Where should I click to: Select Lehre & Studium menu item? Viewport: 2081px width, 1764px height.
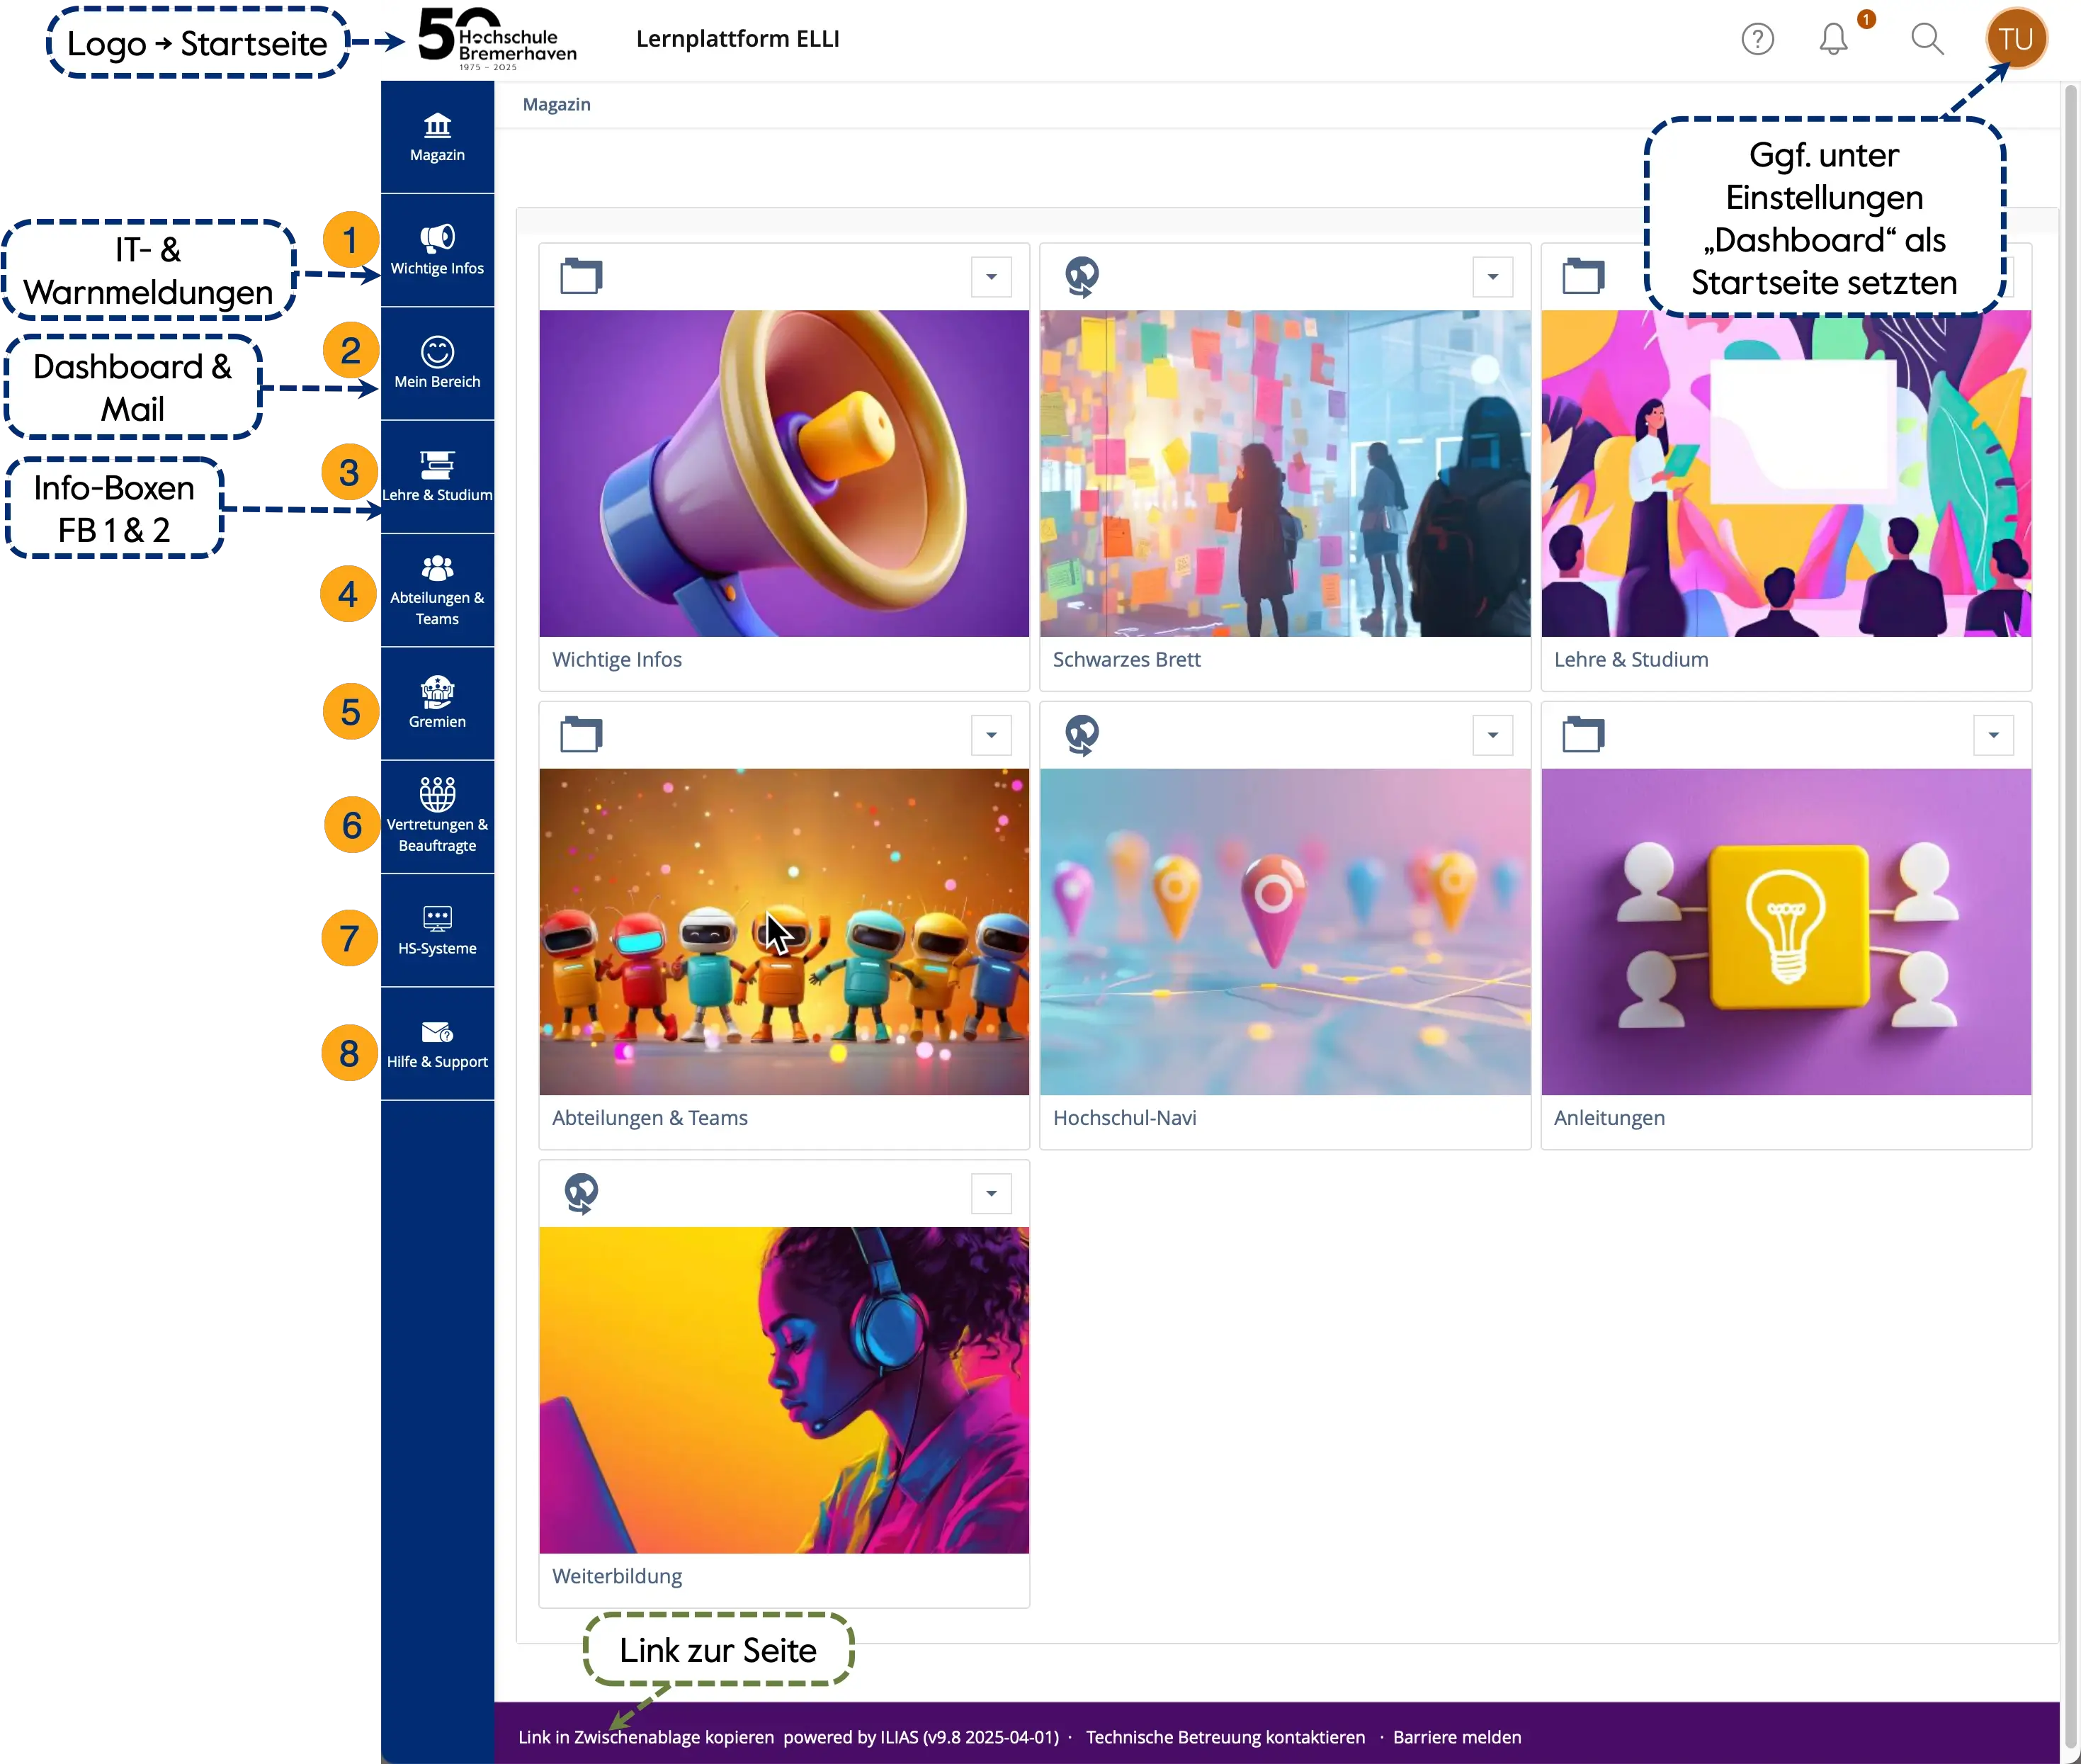[x=437, y=476]
